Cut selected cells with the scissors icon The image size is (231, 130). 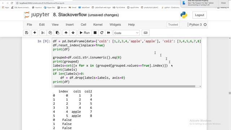[43, 33]
